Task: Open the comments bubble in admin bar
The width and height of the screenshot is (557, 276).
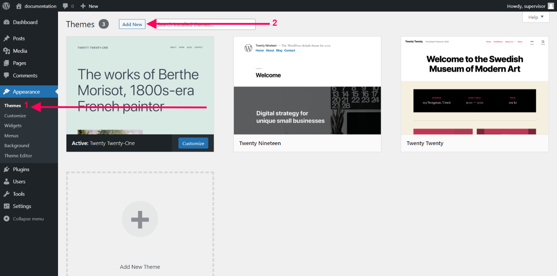Action: pyautogui.click(x=65, y=6)
